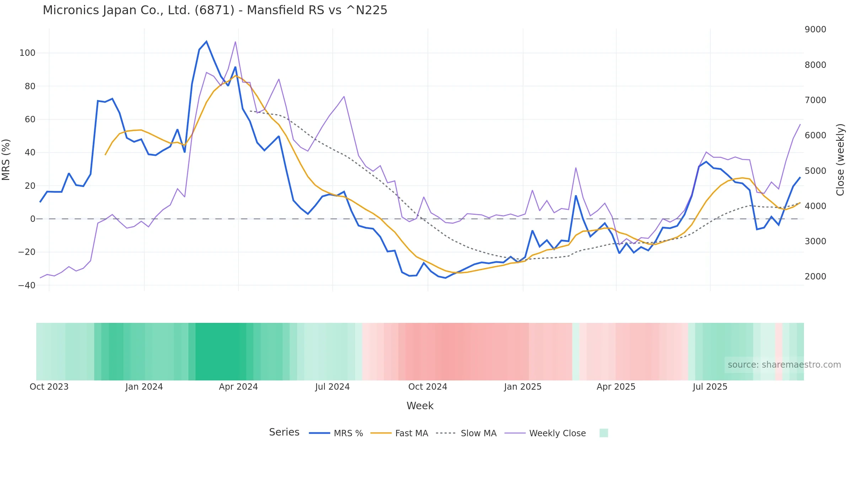Click the 2000 tick on Close axis

coord(815,276)
